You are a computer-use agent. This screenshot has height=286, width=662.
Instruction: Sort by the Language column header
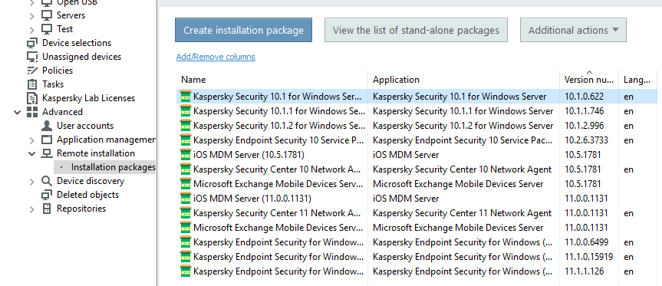coord(638,80)
